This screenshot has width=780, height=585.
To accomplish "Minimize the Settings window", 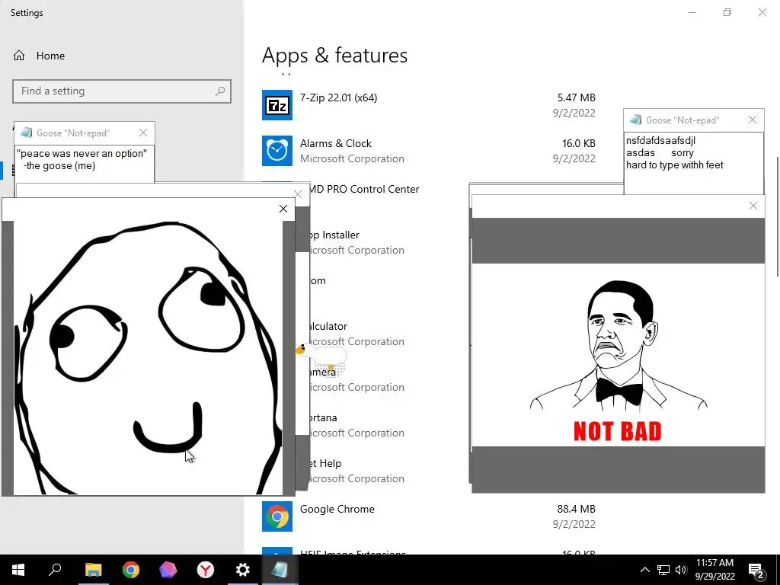I will [692, 12].
